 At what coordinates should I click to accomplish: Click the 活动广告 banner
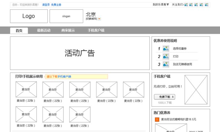point(80,53)
